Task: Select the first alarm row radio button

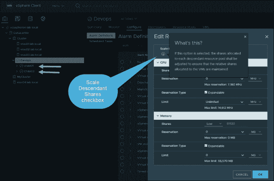Action: [x=122, y=62]
